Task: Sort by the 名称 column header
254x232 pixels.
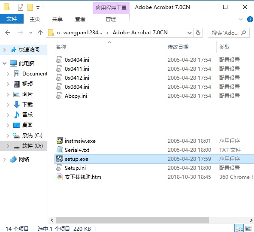Action: 61,47
